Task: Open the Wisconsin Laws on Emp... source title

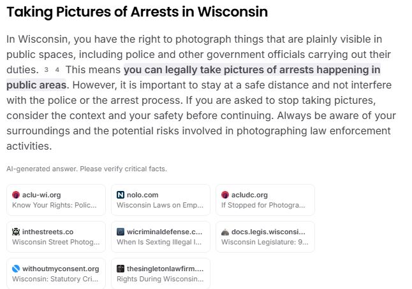Action: pyautogui.click(x=159, y=206)
